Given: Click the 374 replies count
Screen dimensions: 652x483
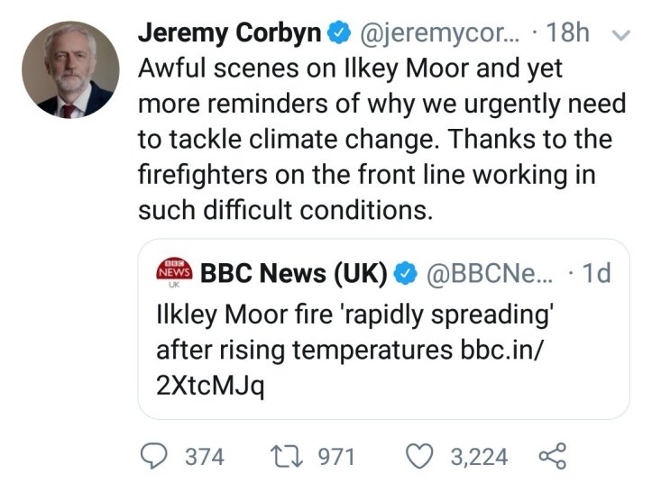Looking at the screenshot, I should point(204,457).
